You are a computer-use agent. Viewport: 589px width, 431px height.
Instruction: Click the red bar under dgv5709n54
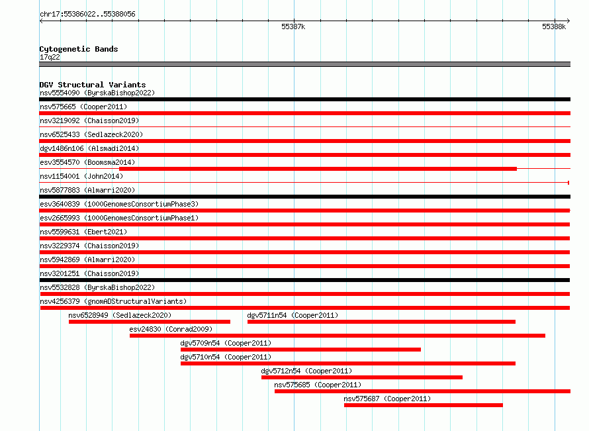coord(300,350)
